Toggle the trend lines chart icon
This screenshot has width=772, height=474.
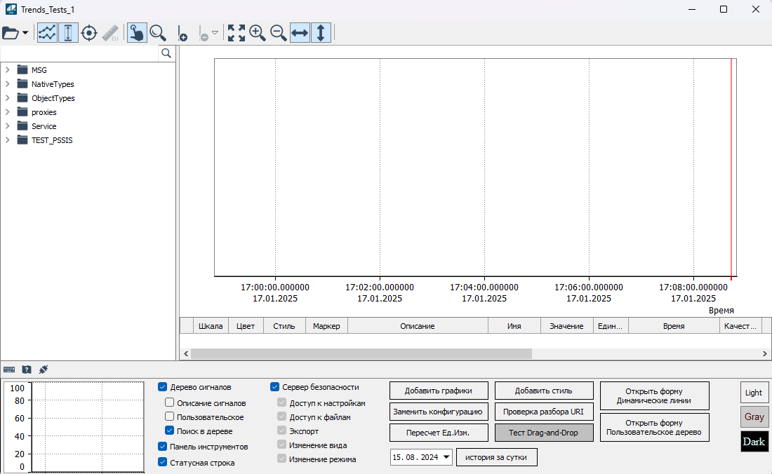coord(47,33)
